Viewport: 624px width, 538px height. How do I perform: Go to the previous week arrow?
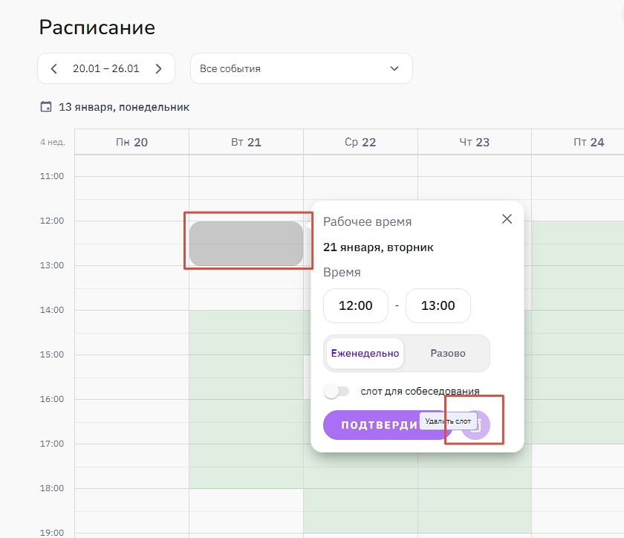[53, 68]
